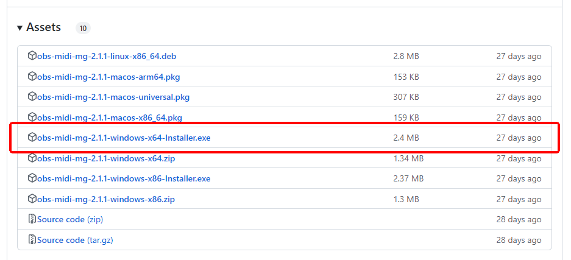Click the package icon beside macos-universal.pkg

tap(32, 97)
